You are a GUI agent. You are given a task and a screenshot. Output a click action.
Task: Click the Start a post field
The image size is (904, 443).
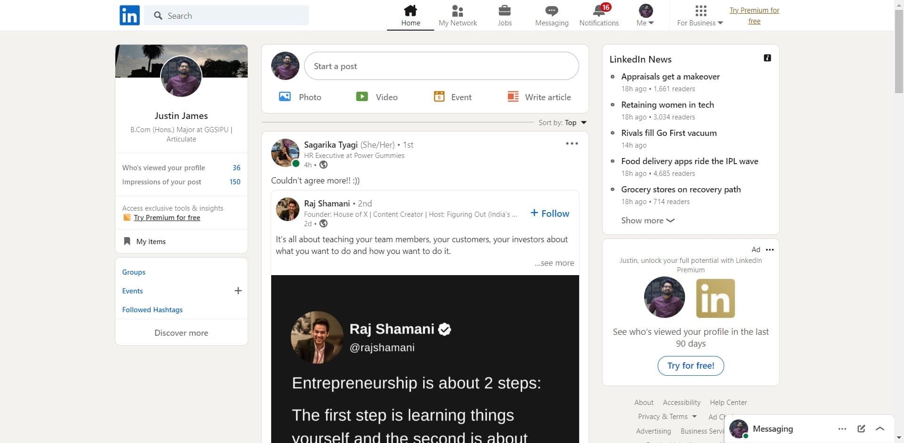[x=441, y=66]
